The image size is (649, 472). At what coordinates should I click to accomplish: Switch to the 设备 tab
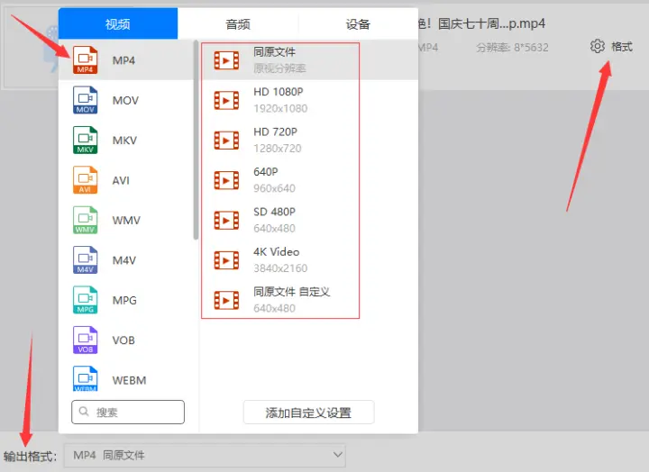coord(358,24)
